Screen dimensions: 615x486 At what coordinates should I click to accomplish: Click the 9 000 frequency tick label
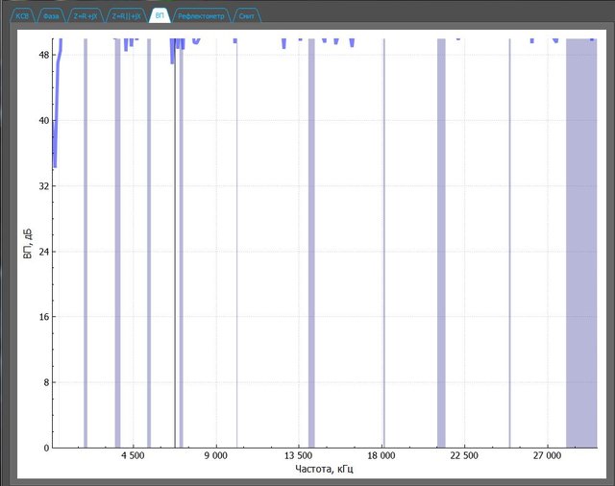coord(216,456)
